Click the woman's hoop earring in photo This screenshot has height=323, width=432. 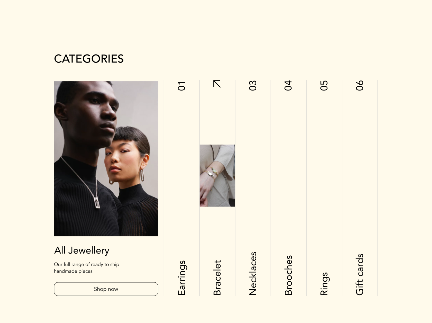point(142,175)
